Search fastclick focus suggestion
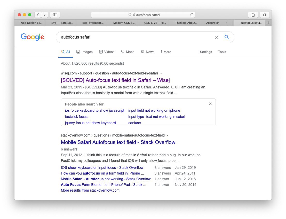 (x=76, y=117)
